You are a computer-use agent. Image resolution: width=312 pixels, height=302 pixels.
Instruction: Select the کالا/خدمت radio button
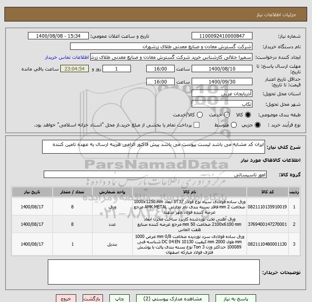(200, 115)
